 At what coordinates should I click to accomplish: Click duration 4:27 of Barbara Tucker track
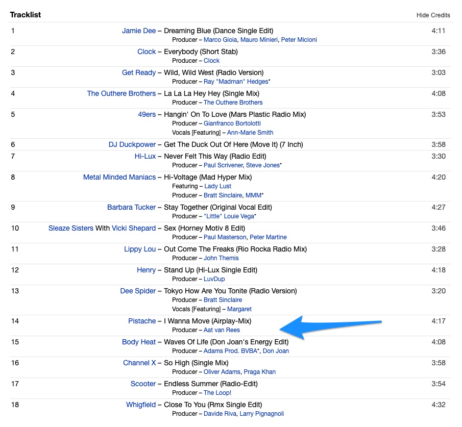pos(439,207)
